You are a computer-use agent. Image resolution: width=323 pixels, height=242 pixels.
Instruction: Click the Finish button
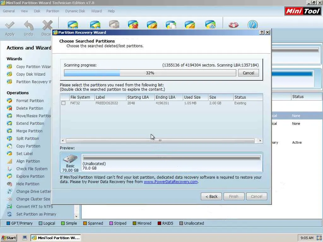point(234,196)
